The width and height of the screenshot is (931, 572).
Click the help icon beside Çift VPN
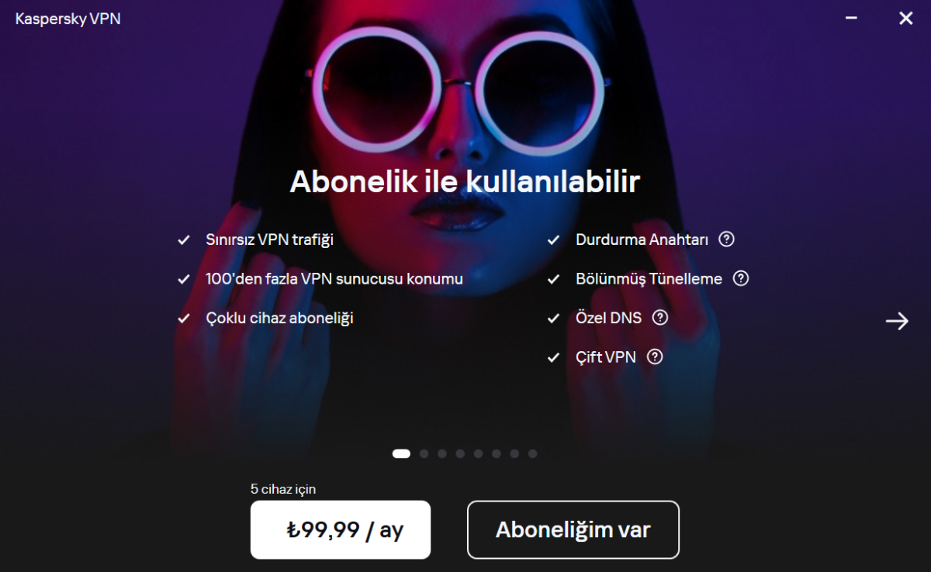click(x=655, y=357)
